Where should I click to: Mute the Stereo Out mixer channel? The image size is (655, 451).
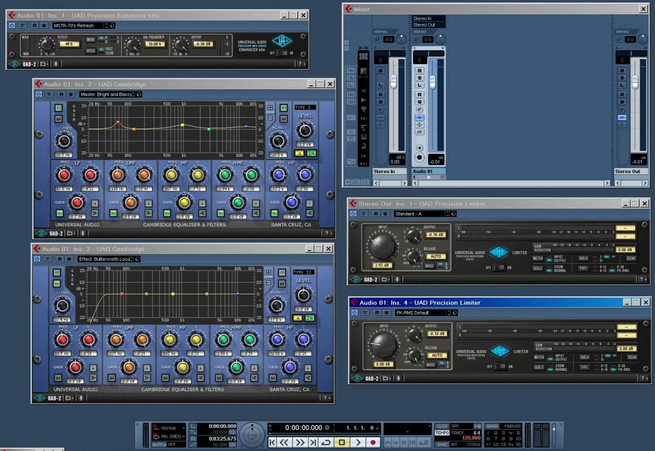pyautogui.click(x=622, y=71)
